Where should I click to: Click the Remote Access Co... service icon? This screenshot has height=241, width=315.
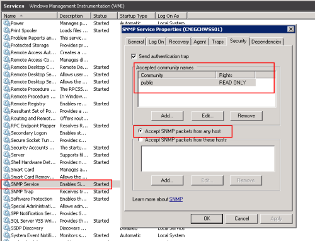(7, 60)
